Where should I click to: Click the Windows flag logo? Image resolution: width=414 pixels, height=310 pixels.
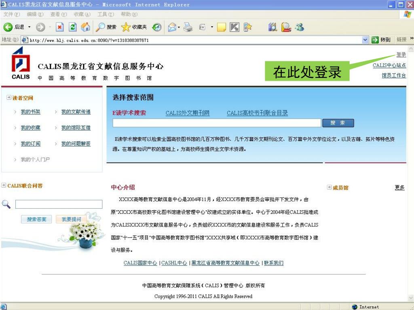pos(407,14)
